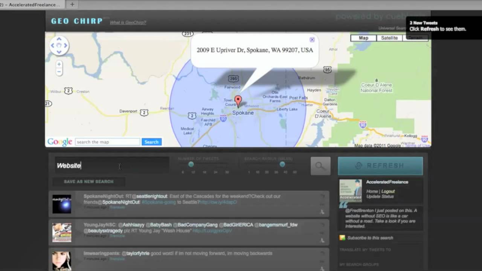Open the YoungJayNSC avatar
Screen dimensions: 482x271
pyautogui.click(x=62, y=232)
